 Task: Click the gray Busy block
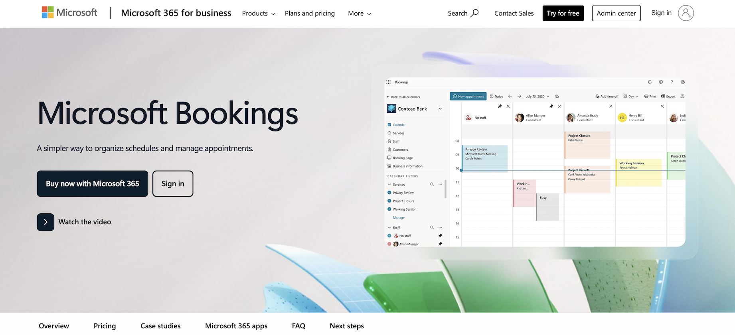pos(547,207)
